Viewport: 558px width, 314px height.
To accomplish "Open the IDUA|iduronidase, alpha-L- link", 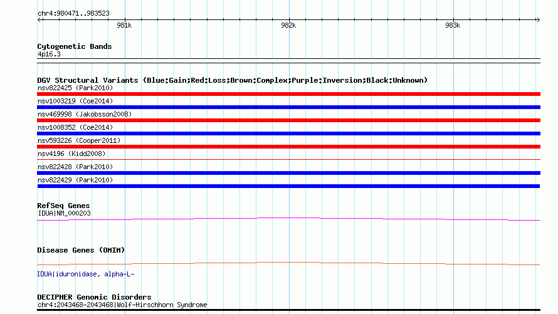I will pyautogui.click(x=86, y=274).
